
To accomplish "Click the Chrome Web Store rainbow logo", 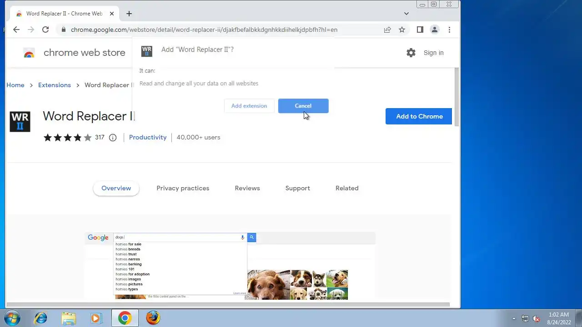I will 29,53.
